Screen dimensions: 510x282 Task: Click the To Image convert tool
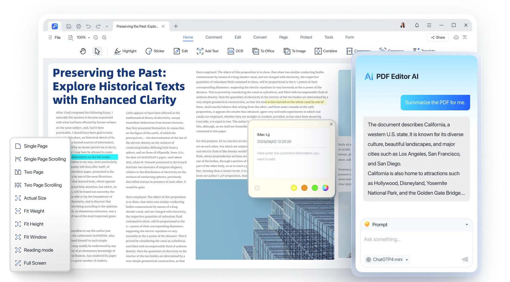294,51
